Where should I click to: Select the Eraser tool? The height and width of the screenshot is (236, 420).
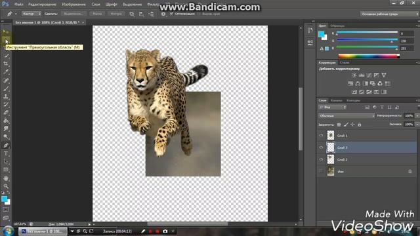[x=6, y=113]
